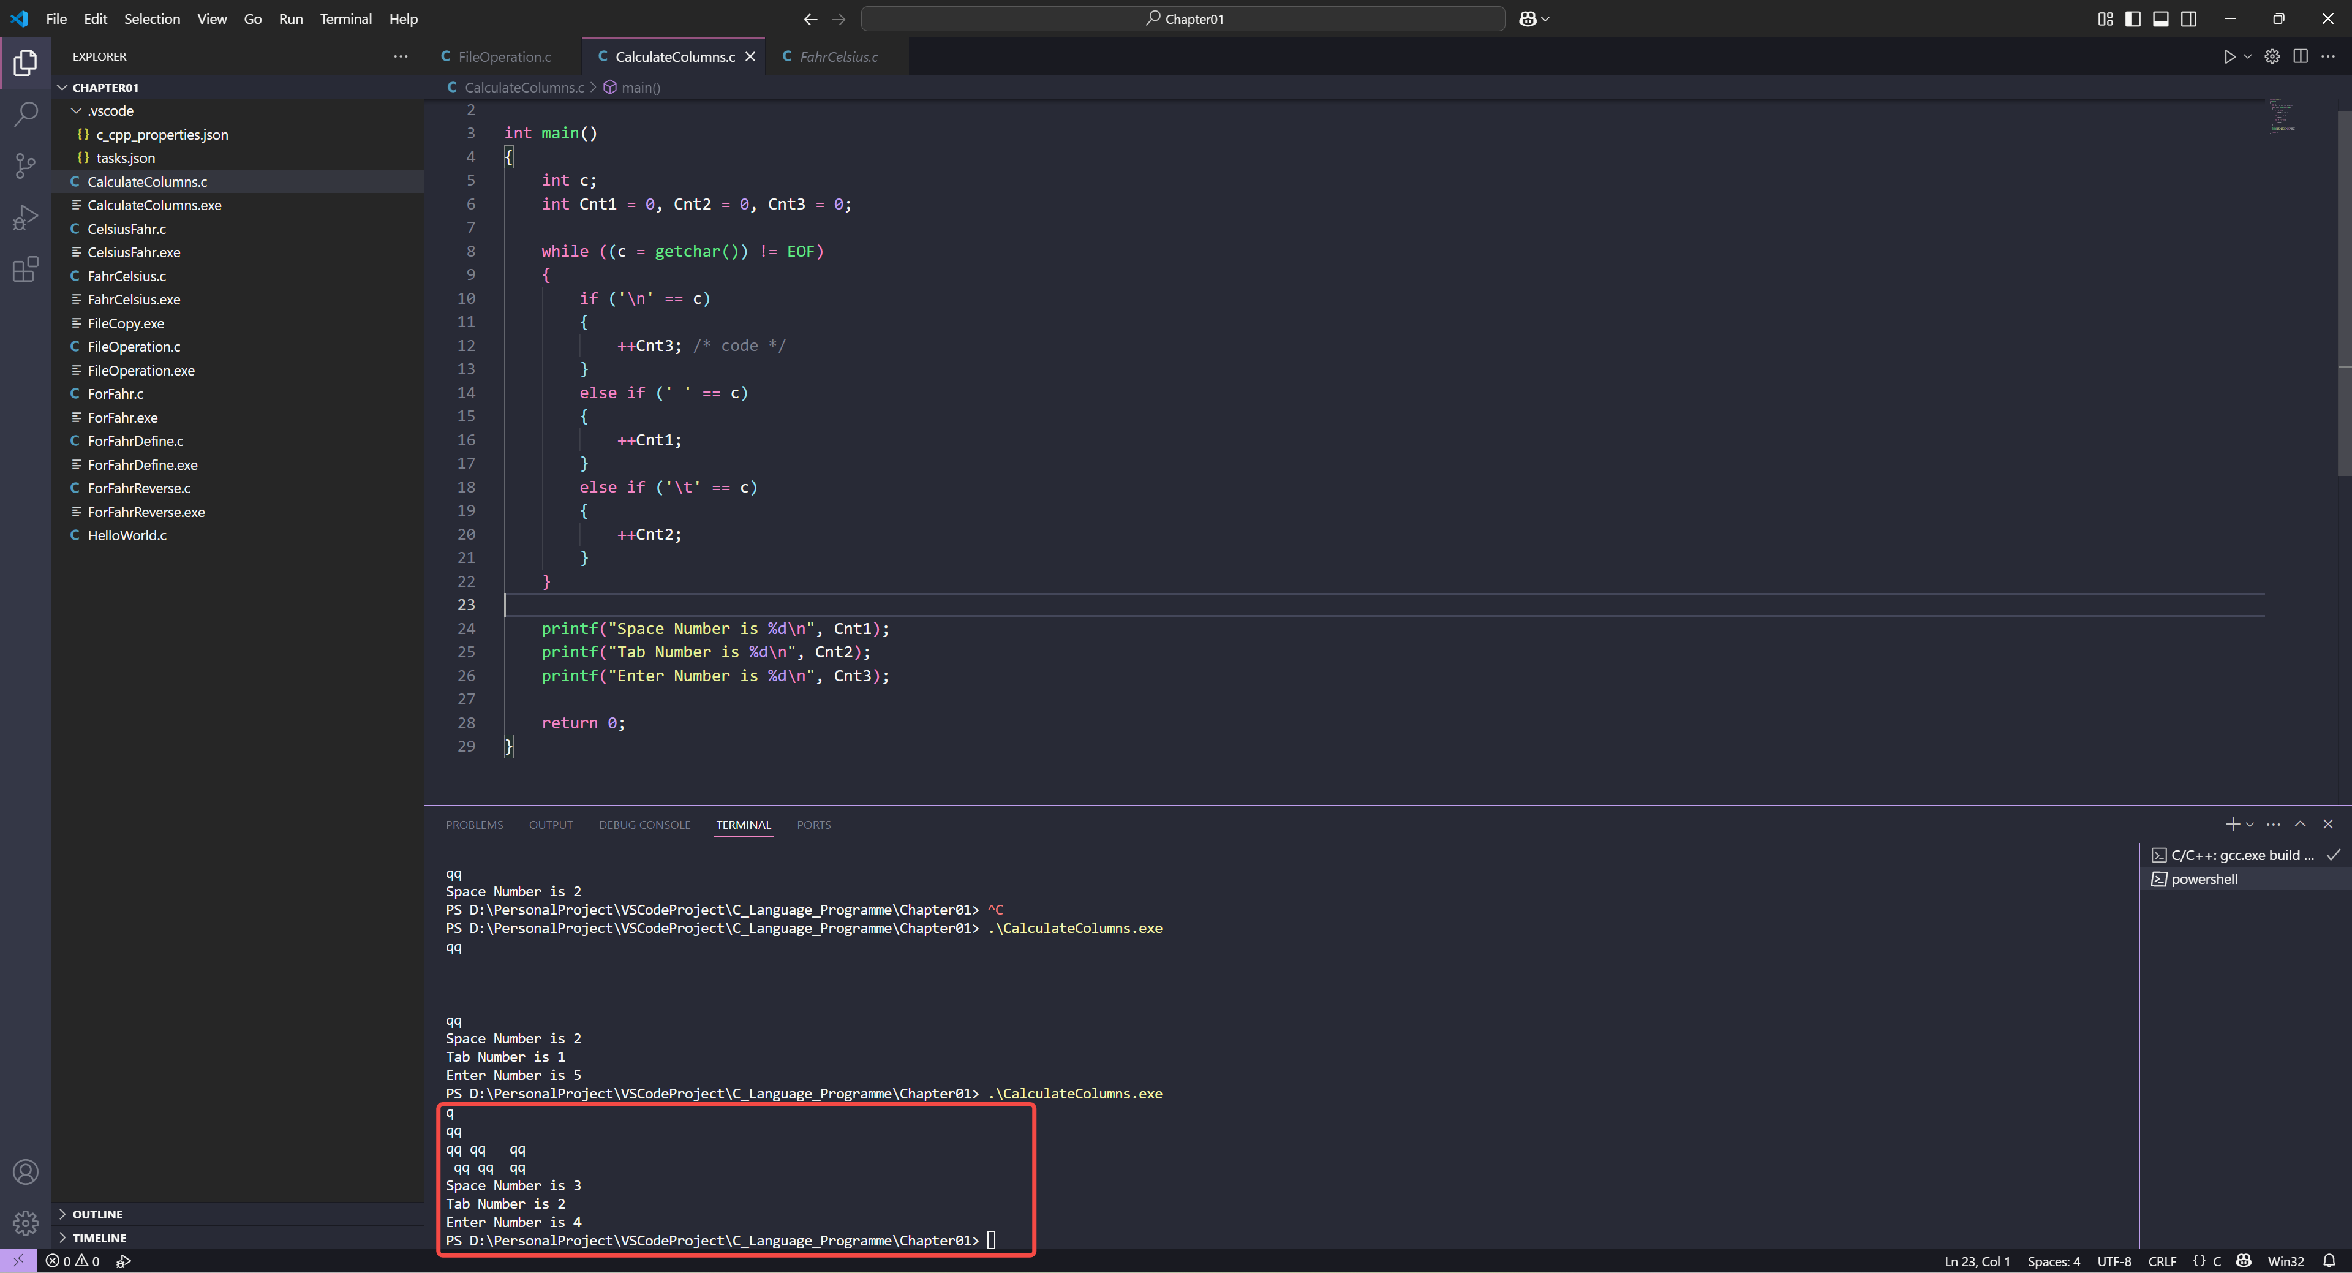Toggle the bottom panel layout button
Viewport: 2352px width, 1273px height.
pos(2160,19)
